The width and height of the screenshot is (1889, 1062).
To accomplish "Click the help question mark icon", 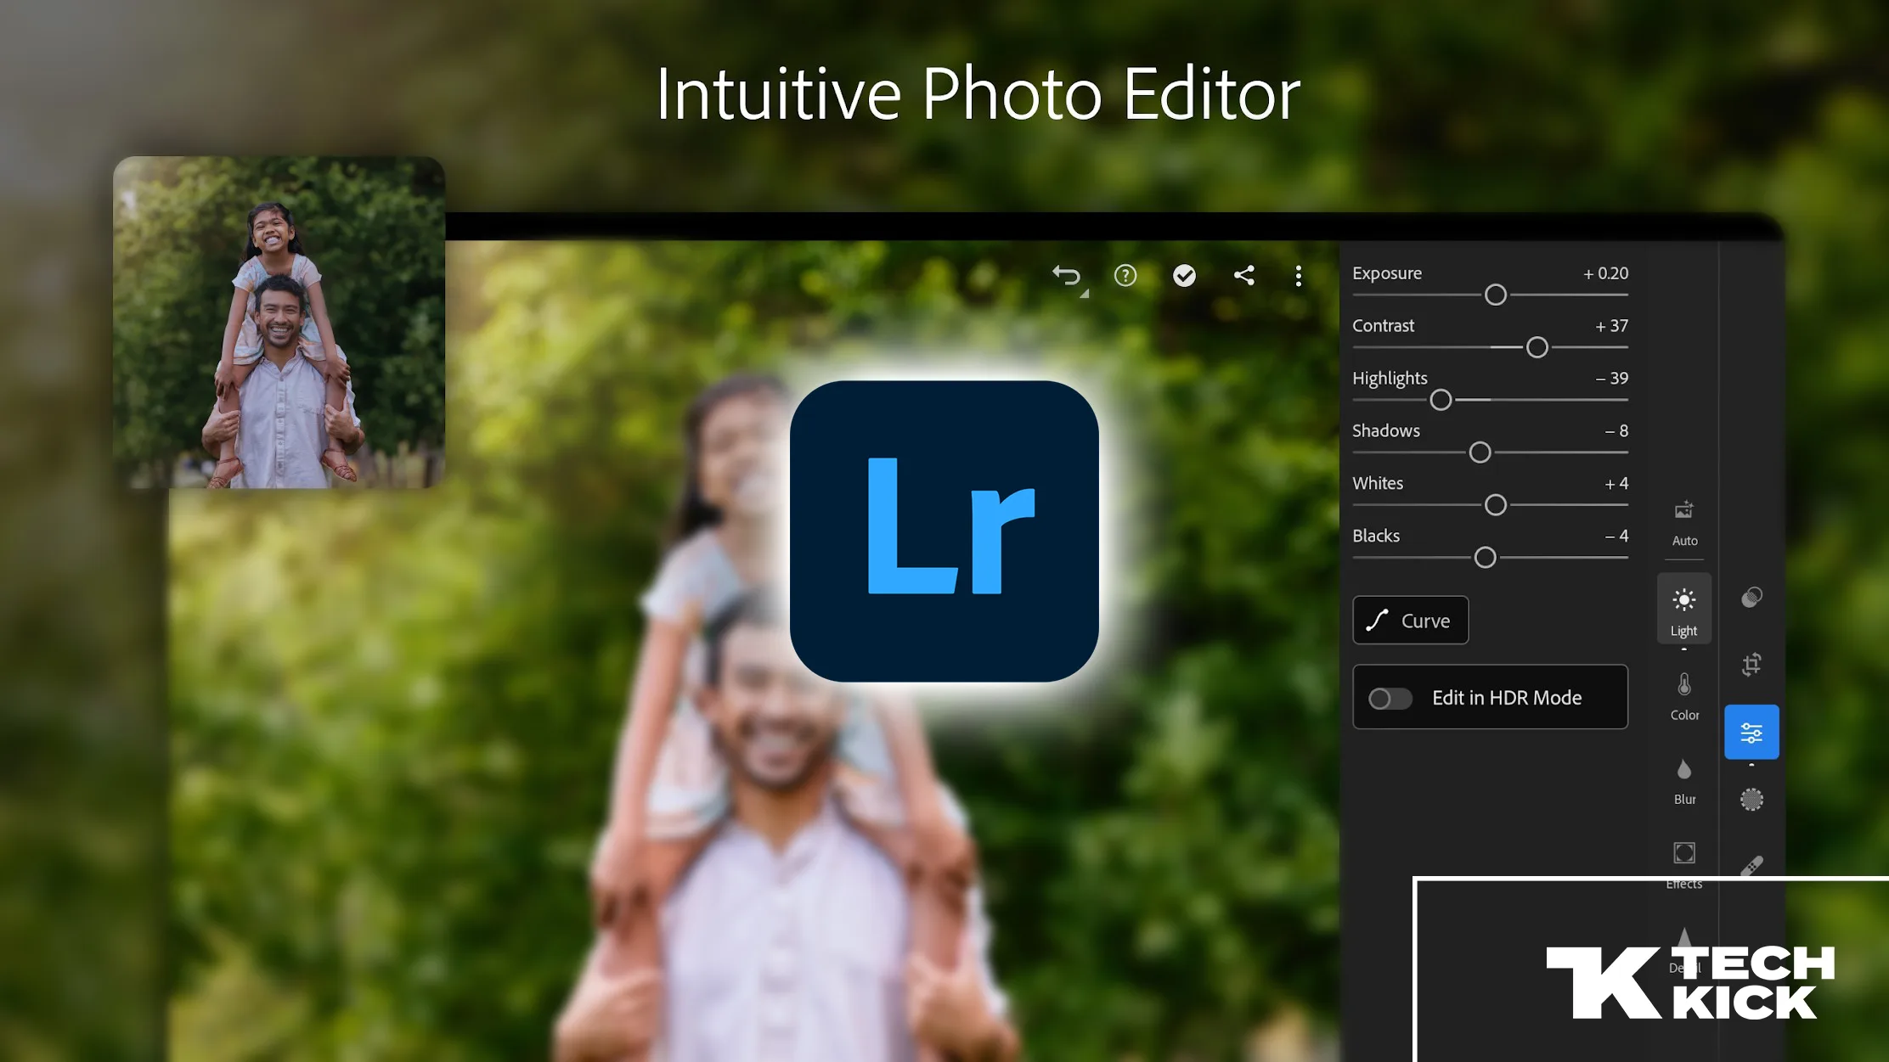I will 1124,275.
